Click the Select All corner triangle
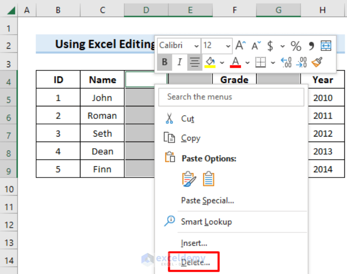The width and height of the screenshot is (347, 274). click(11, 10)
